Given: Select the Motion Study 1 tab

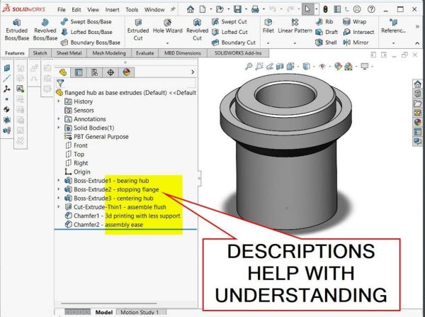Looking at the screenshot, I should 140,312.
